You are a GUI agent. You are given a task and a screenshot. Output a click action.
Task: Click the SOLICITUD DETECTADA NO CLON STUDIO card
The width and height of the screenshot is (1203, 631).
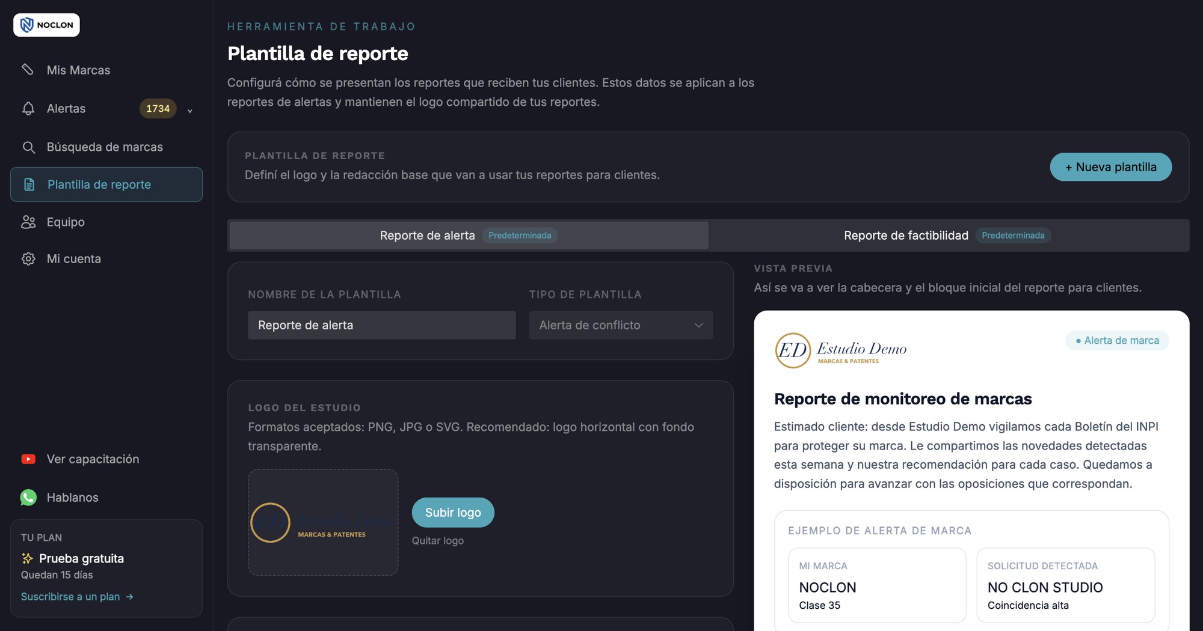[1066, 585]
